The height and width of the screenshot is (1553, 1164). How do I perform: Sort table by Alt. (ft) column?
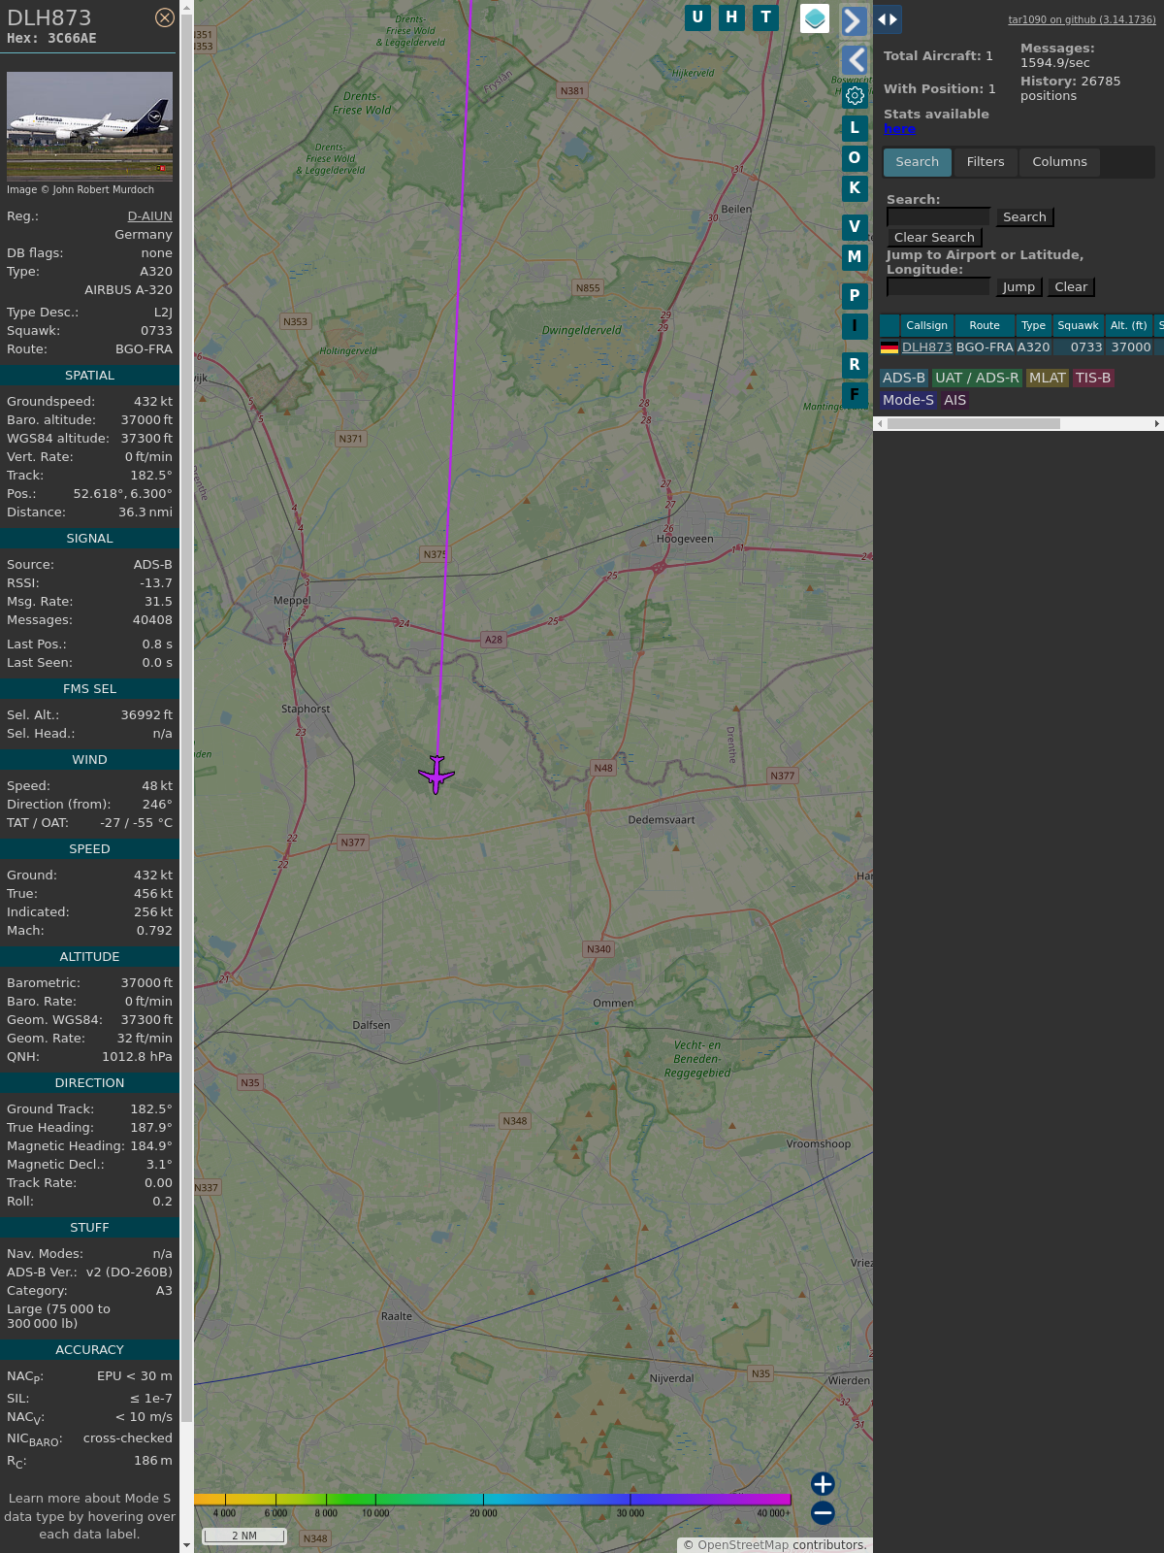click(x=1128, y=326)
